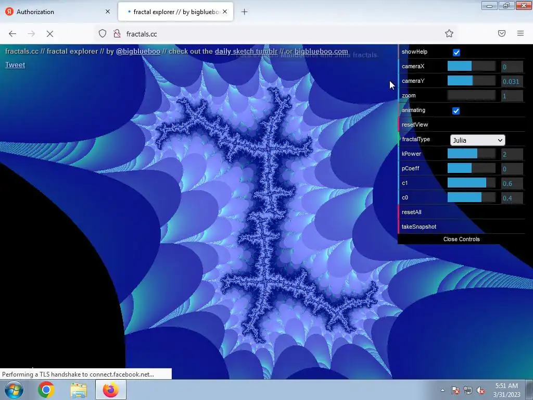Viewport: 533px width, 400px height.
Task: Open the Windows Start menu
Action: (14, 390)
